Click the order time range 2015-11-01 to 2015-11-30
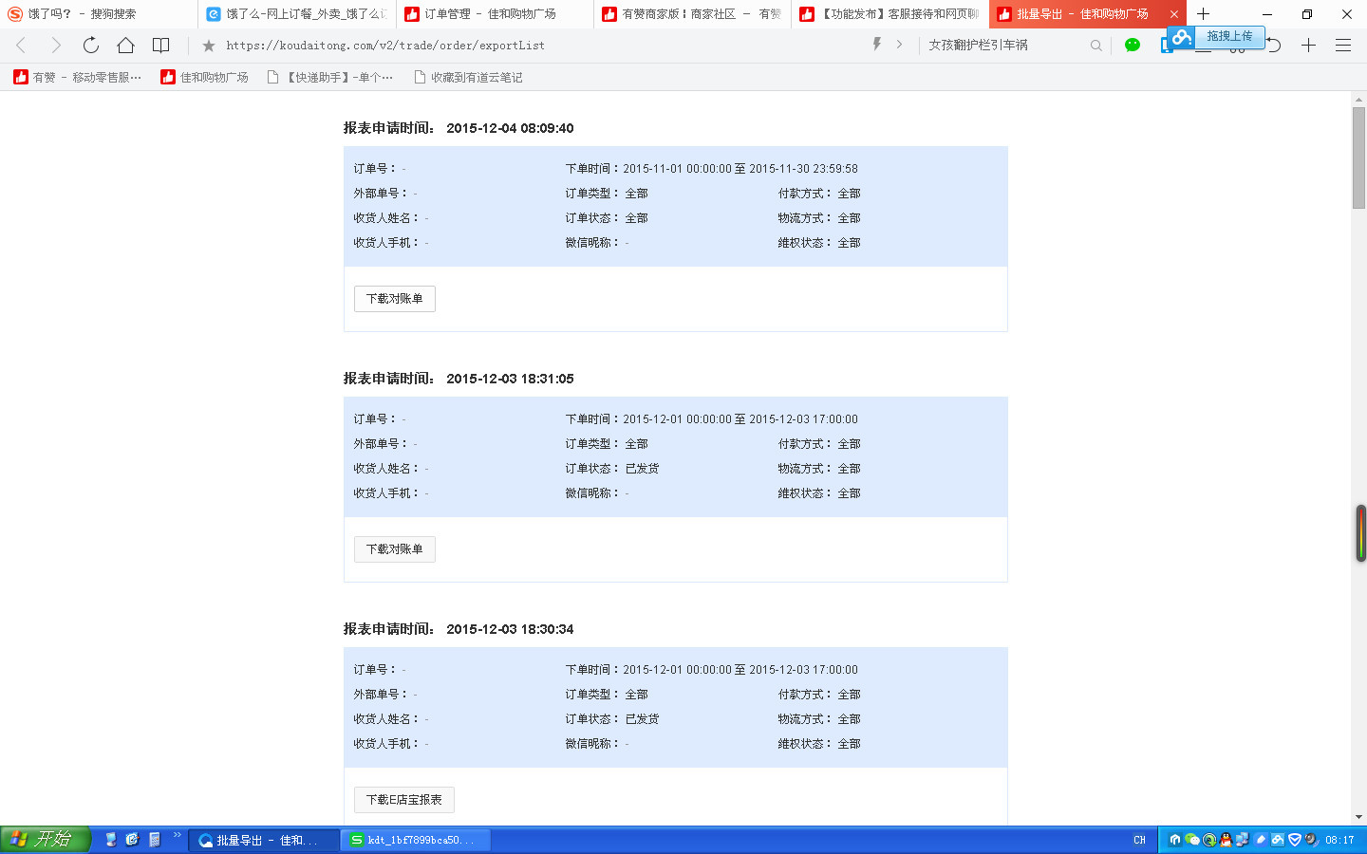This screenshot has height=854, width=1367. pos(740,169)
